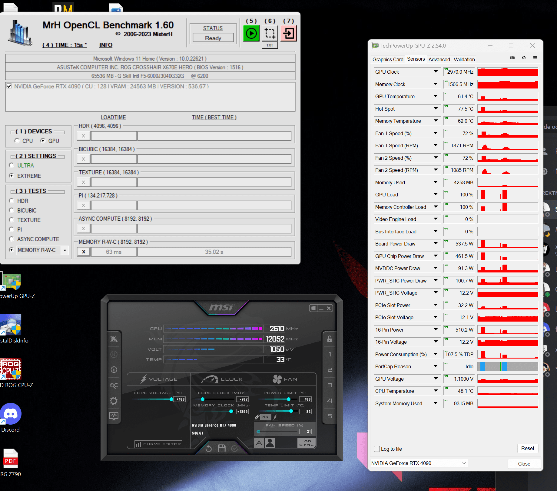This screenshot has height=491, width=557.
Task: Click the red exit icon (7)
Action: tap(288, 33)
